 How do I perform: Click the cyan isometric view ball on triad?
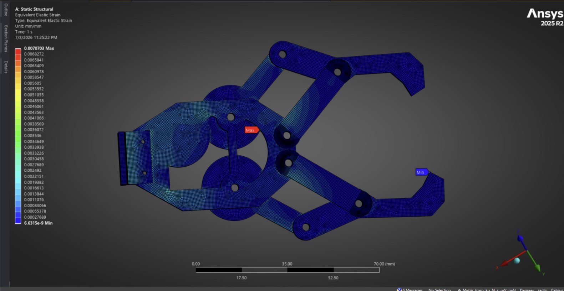point(517,260)
